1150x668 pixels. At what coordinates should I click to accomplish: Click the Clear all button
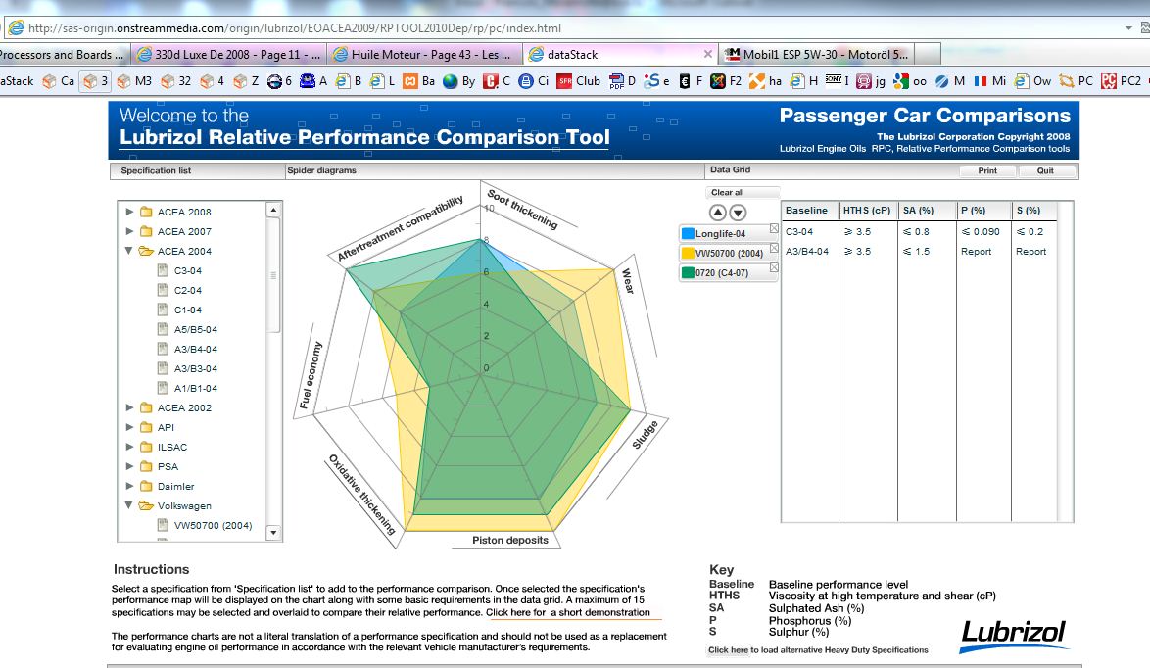pyautogui.click(x=741, y=192)
